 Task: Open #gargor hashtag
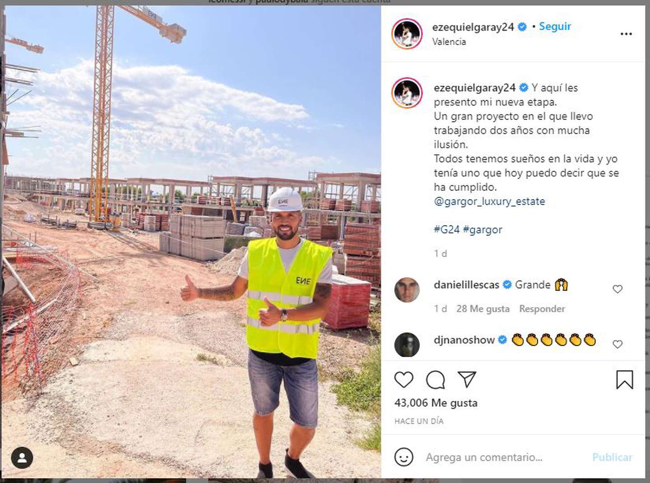[483, 230]
